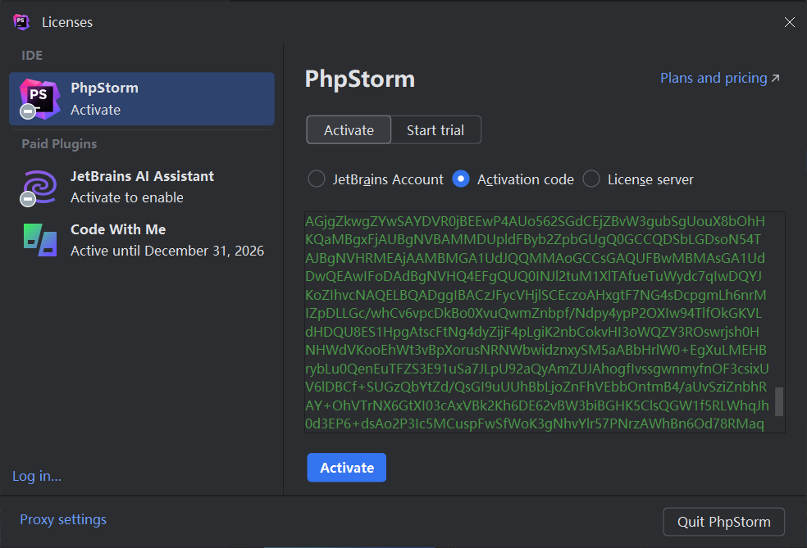Click the 'Active until December 31, 2026' text

pyautogui.click(x=167, y=251)
